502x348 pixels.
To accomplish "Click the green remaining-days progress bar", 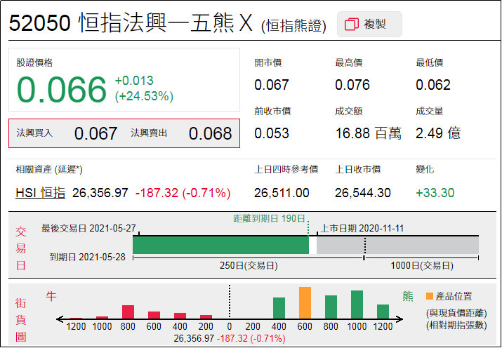I will point(220,245).
